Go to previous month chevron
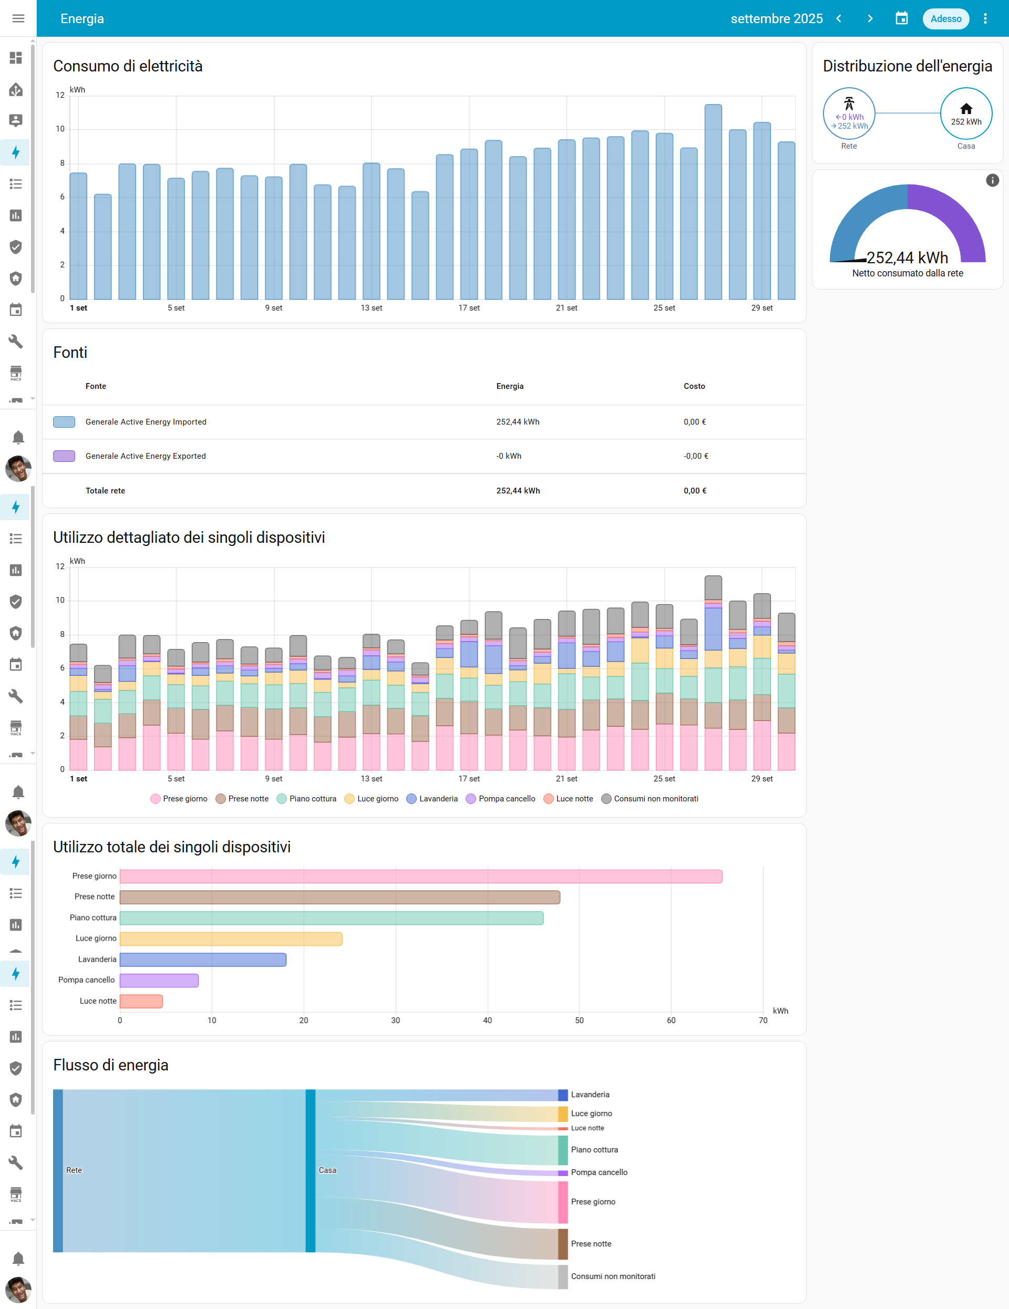This screenshot has height=1309, width=1009. point(839,18)
